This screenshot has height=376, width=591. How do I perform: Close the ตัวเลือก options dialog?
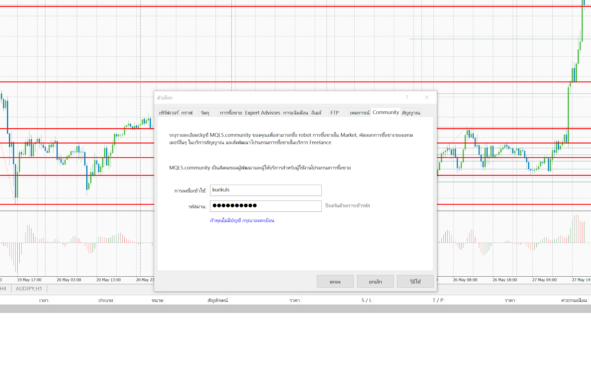coord(427,97)
